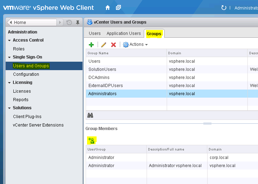Select Users and Groups in navigator

tap(44, 66)
